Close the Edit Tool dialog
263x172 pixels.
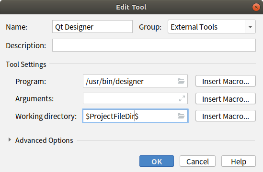point(256,7)
